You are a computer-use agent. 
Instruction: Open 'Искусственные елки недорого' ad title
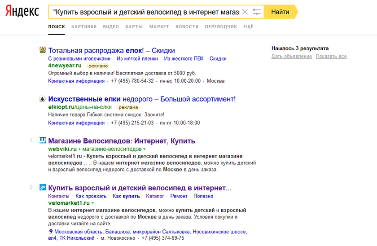[x=142, y=99]
